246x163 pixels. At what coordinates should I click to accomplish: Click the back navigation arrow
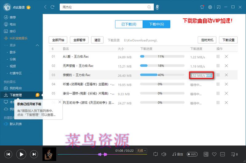(x=45, y=7)
